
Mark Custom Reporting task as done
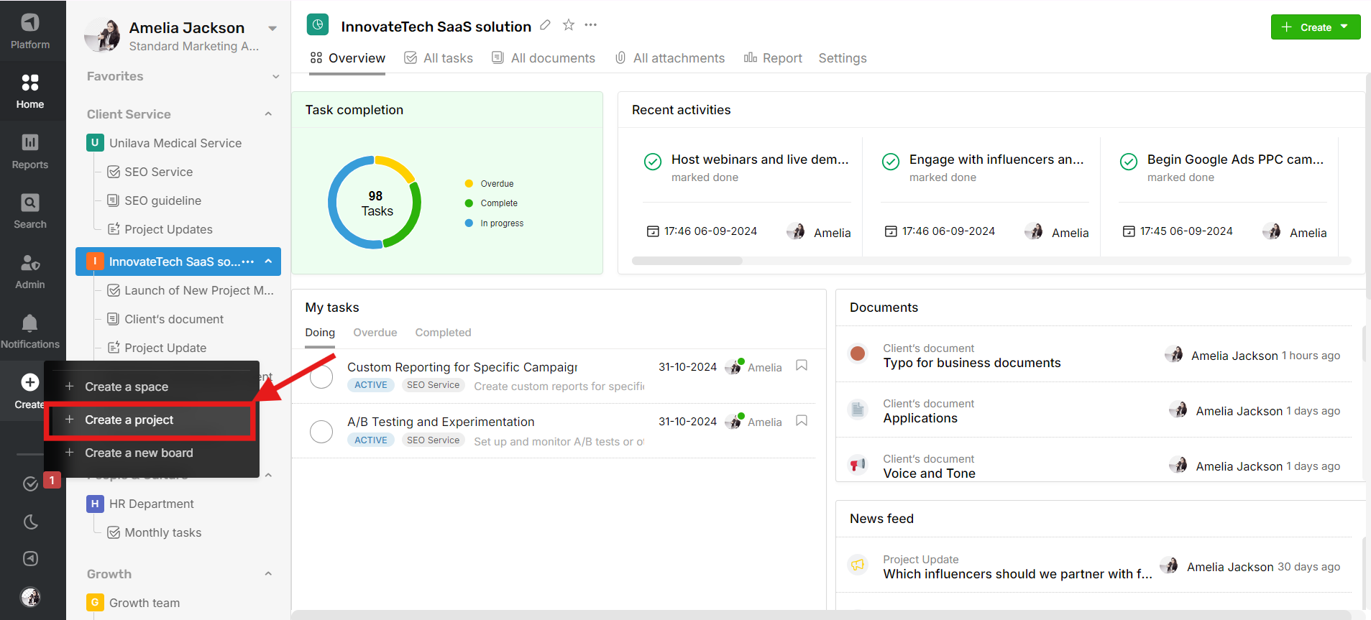321,376
